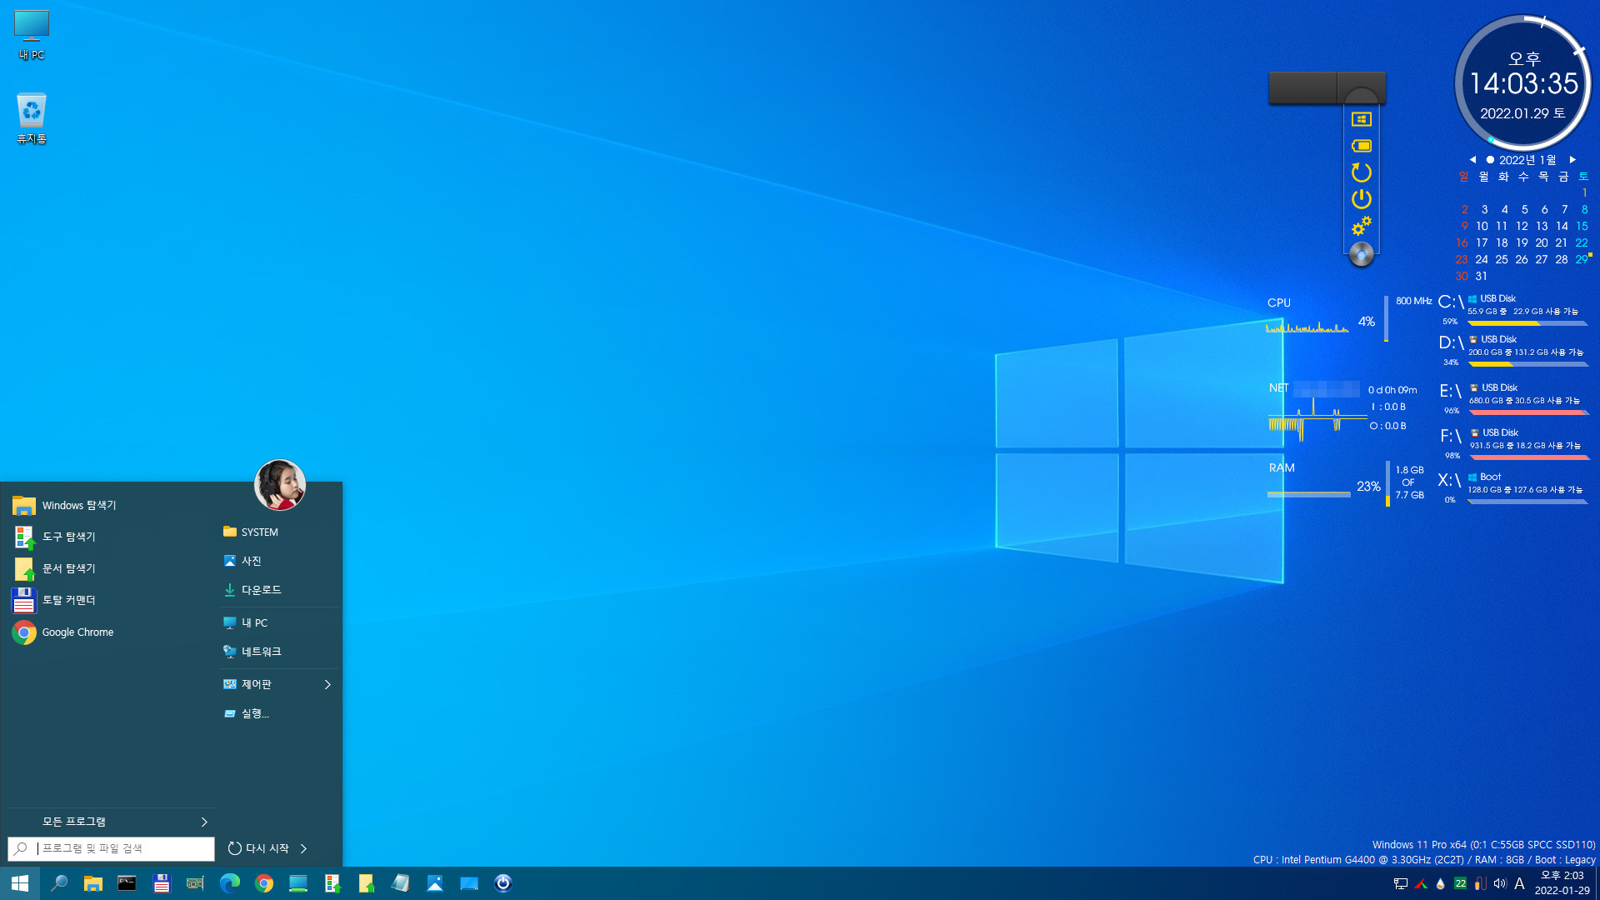
Task: Click the X:\ Boot drive widget entry
Action: (x=1512, y=488)
